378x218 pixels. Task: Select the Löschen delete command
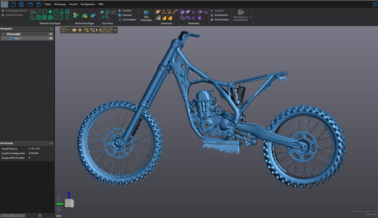[126, 10]
